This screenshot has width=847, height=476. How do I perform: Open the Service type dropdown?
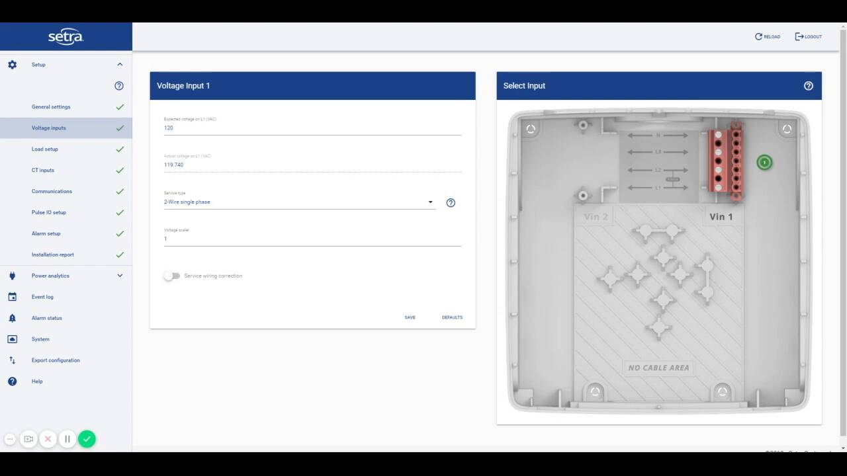tap(299, 202)
